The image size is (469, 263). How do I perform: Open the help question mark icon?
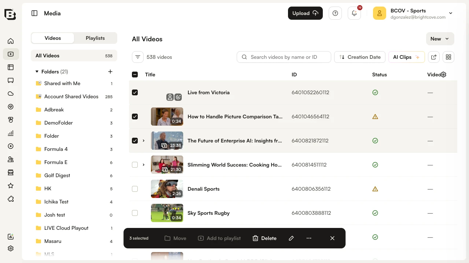[x=335, y=13]
